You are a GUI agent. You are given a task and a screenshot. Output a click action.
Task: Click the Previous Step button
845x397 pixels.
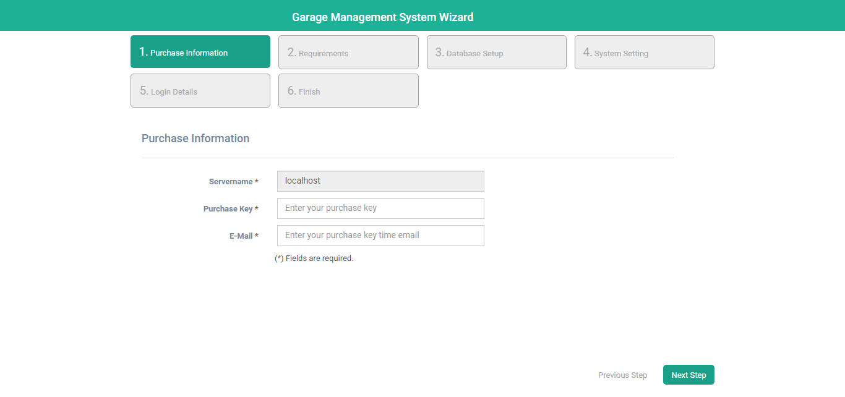[622, 375]
